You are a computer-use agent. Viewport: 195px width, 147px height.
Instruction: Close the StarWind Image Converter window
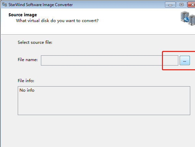click(x=192, y=5)
